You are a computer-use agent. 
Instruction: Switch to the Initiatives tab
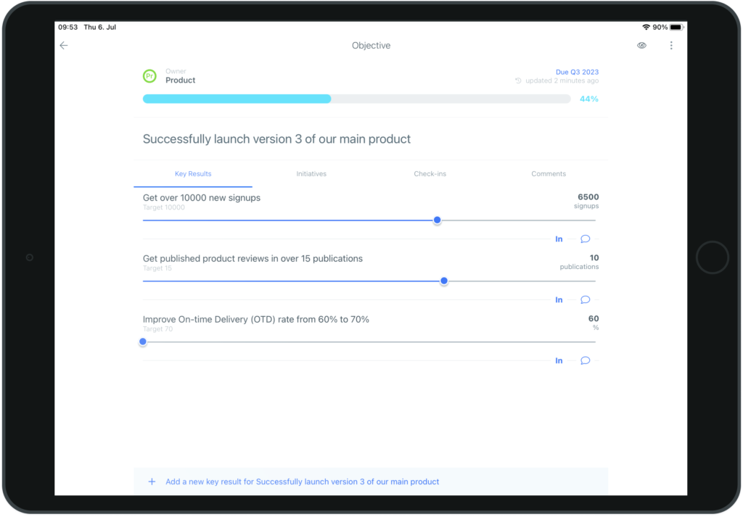[311, 174]
